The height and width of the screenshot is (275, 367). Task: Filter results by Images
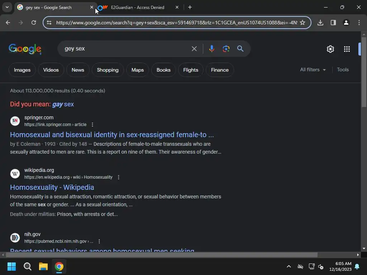click(x=22, y=70)
